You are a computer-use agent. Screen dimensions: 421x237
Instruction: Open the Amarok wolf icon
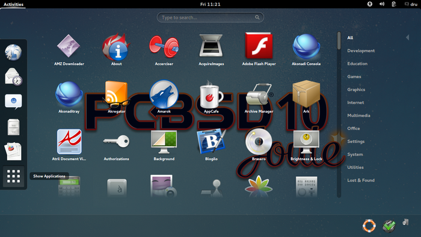click(164, 94)
